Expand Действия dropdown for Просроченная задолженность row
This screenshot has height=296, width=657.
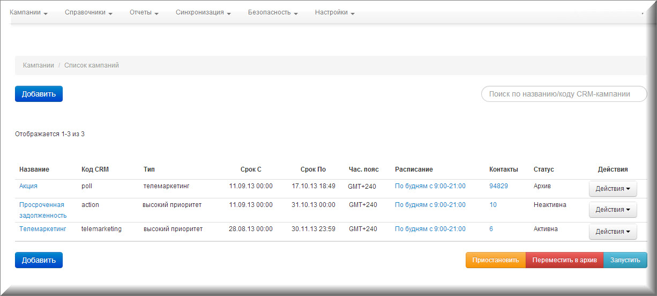click(x=613, y=210)
